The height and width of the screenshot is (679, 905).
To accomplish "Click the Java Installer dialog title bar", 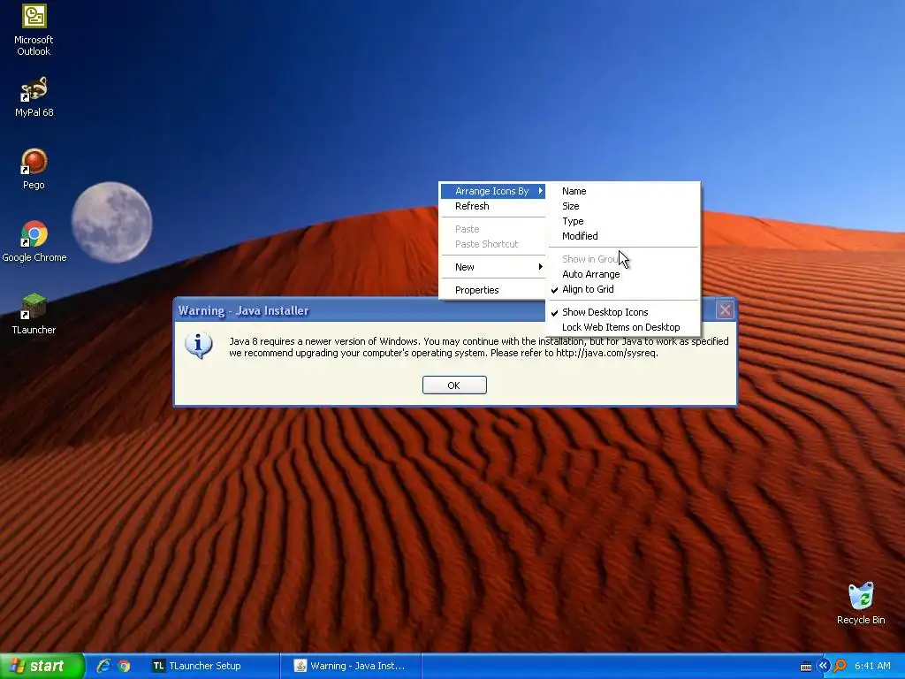I will (x=358, y=310).
